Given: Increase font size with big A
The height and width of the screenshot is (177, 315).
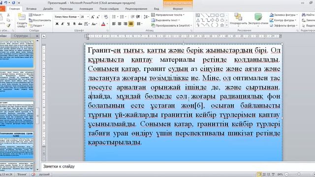Looking at the screenshot, I should pos(93,17).
